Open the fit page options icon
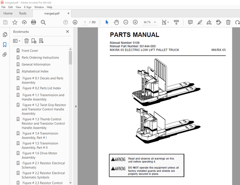The image size is (240, 185). [x=165, y=22]
